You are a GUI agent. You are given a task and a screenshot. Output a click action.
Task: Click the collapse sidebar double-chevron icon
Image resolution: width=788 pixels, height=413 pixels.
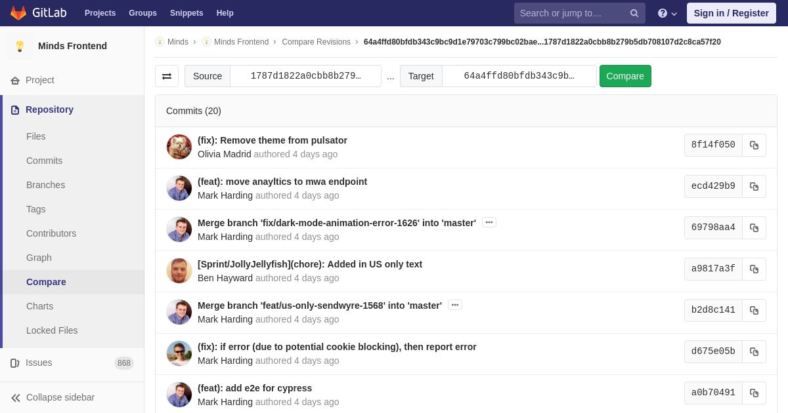pos(16,398)
